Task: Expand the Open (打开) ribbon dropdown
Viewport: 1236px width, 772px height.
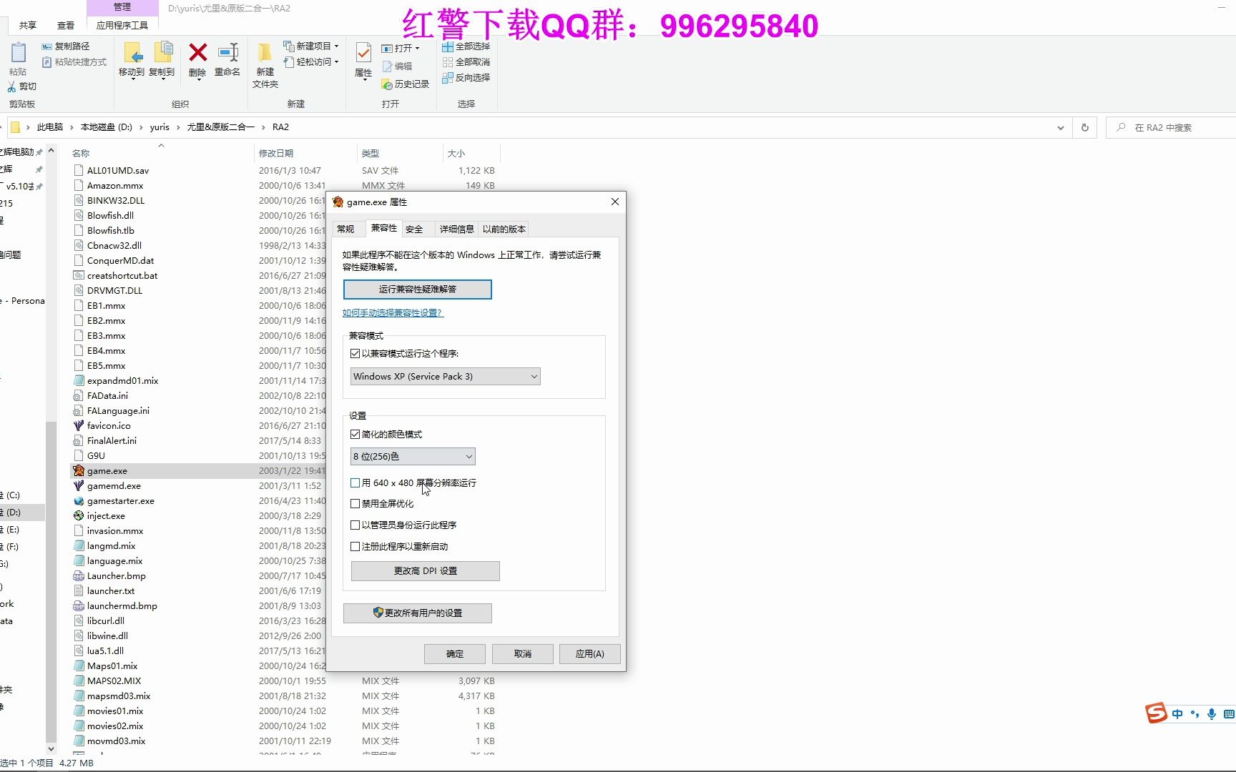Action: coord(417,49)
